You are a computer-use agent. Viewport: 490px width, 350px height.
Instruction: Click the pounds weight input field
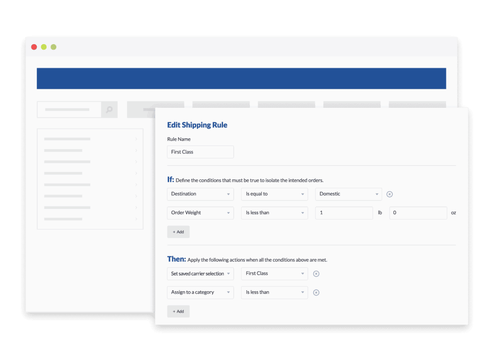click(x=344, y=213)
